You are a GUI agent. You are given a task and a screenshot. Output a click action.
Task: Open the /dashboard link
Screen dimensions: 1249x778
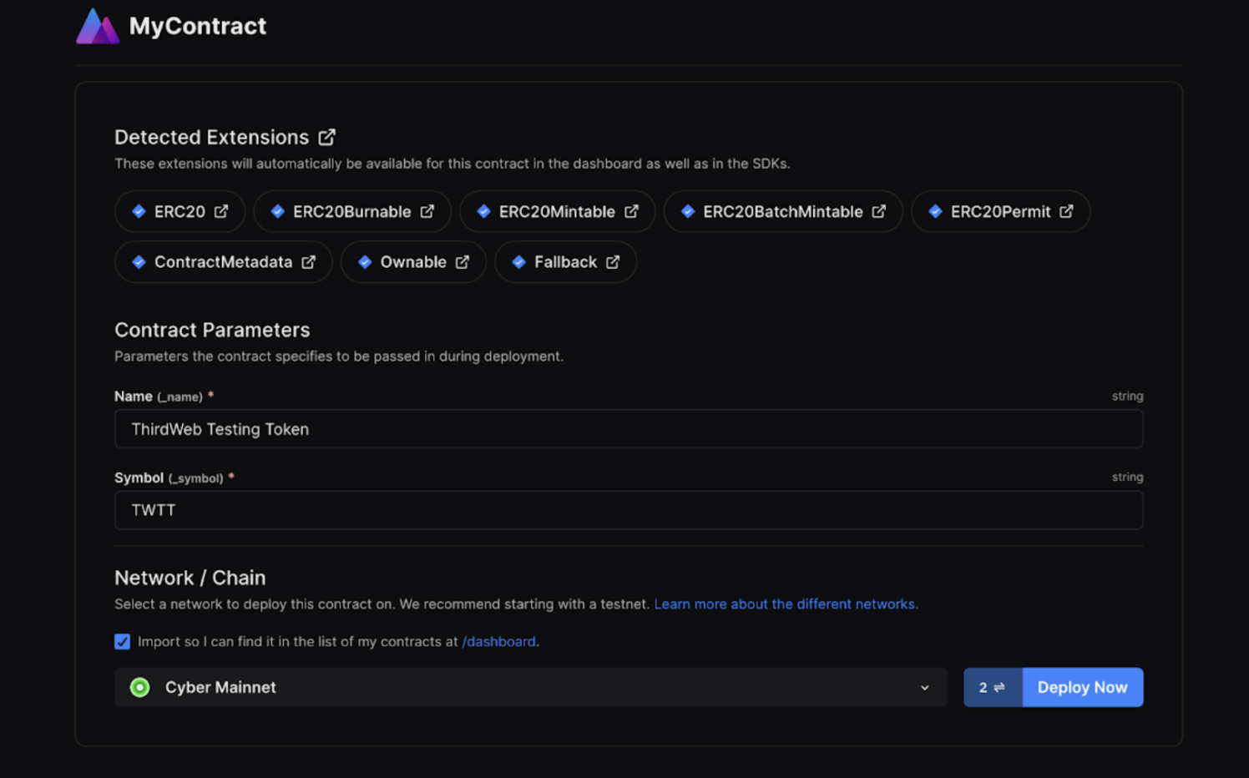499,642
